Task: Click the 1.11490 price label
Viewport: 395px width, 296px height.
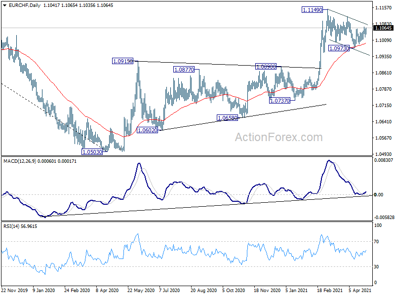Action: coord(312,10)
